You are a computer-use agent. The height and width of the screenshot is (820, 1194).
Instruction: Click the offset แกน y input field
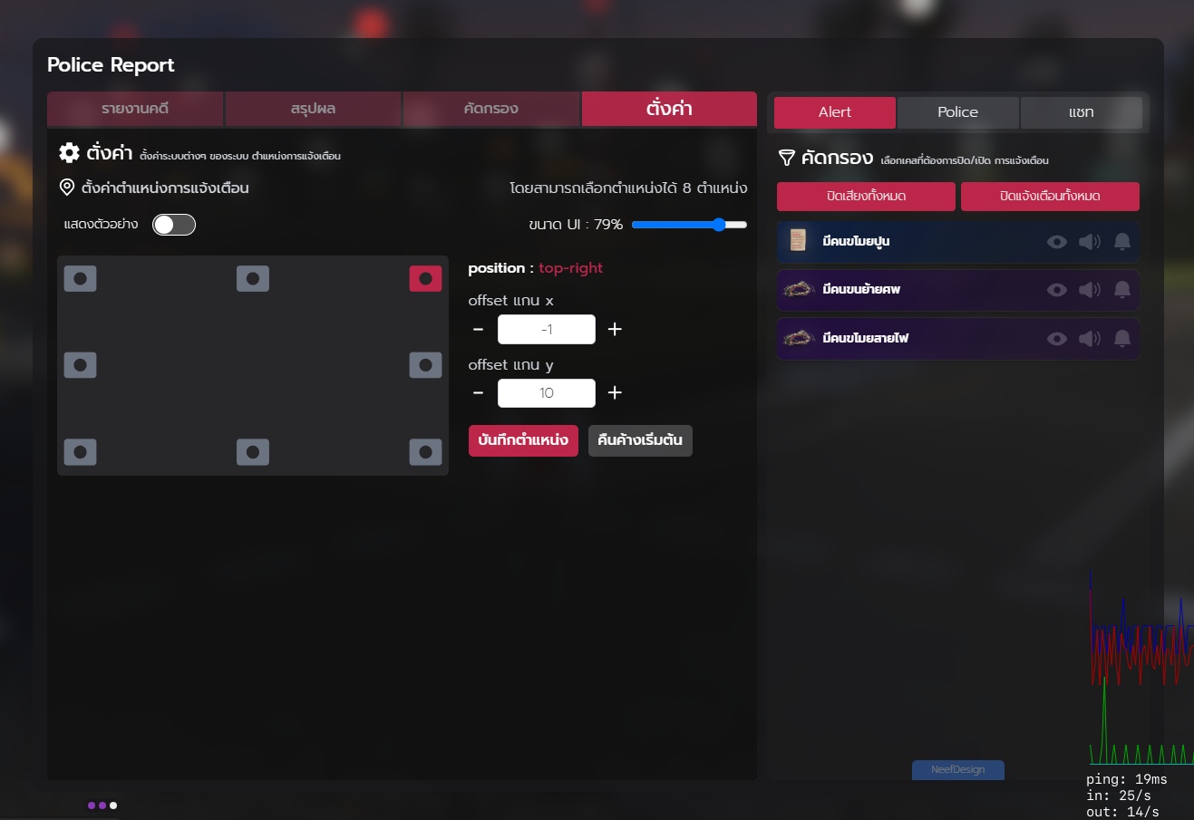click(546, 393)
